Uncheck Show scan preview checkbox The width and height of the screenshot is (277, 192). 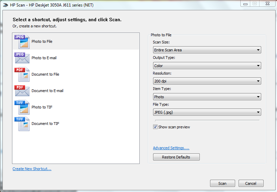tap(155, 127)
